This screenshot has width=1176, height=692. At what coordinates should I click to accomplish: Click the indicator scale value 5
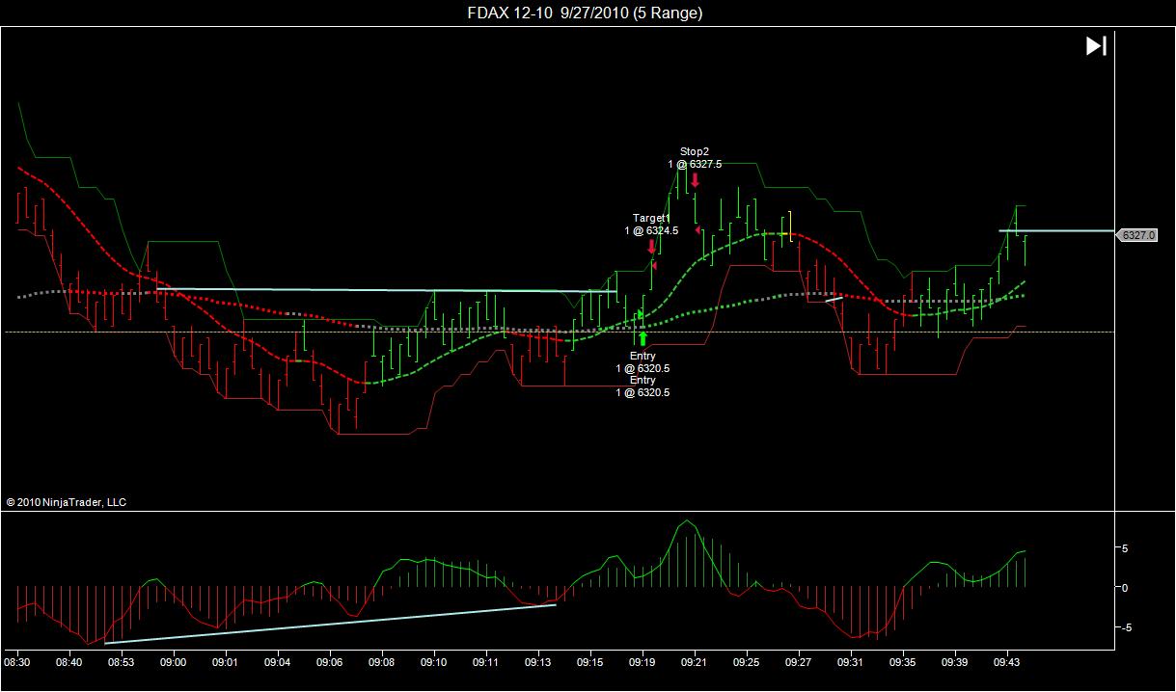point(1125,547)
